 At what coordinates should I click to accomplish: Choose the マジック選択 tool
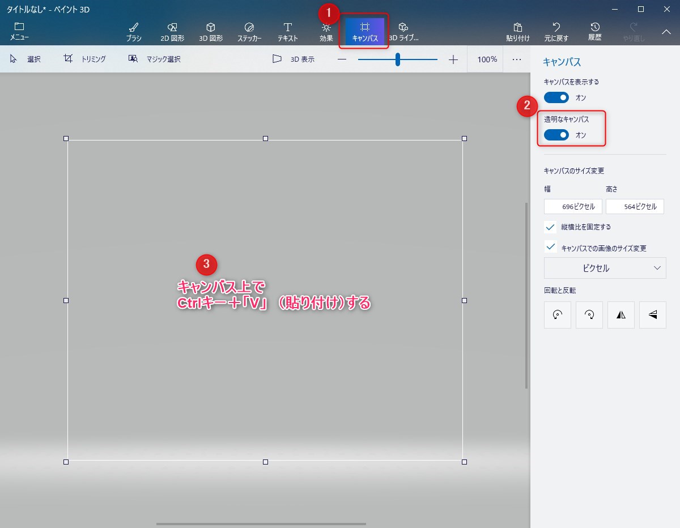tap(154, 59)
